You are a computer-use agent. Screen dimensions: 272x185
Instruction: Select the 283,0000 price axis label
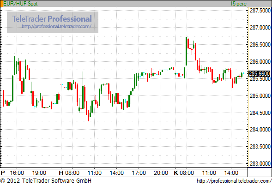coord(260,164)
